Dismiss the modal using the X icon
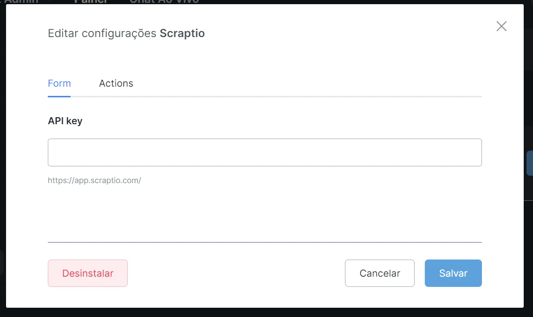 click(x=501, y=26)
